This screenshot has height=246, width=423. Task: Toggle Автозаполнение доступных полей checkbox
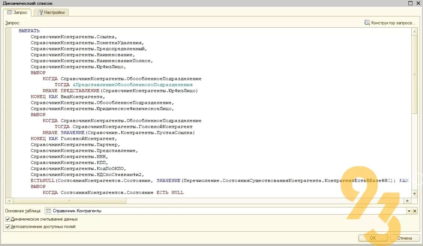[8, 227]
